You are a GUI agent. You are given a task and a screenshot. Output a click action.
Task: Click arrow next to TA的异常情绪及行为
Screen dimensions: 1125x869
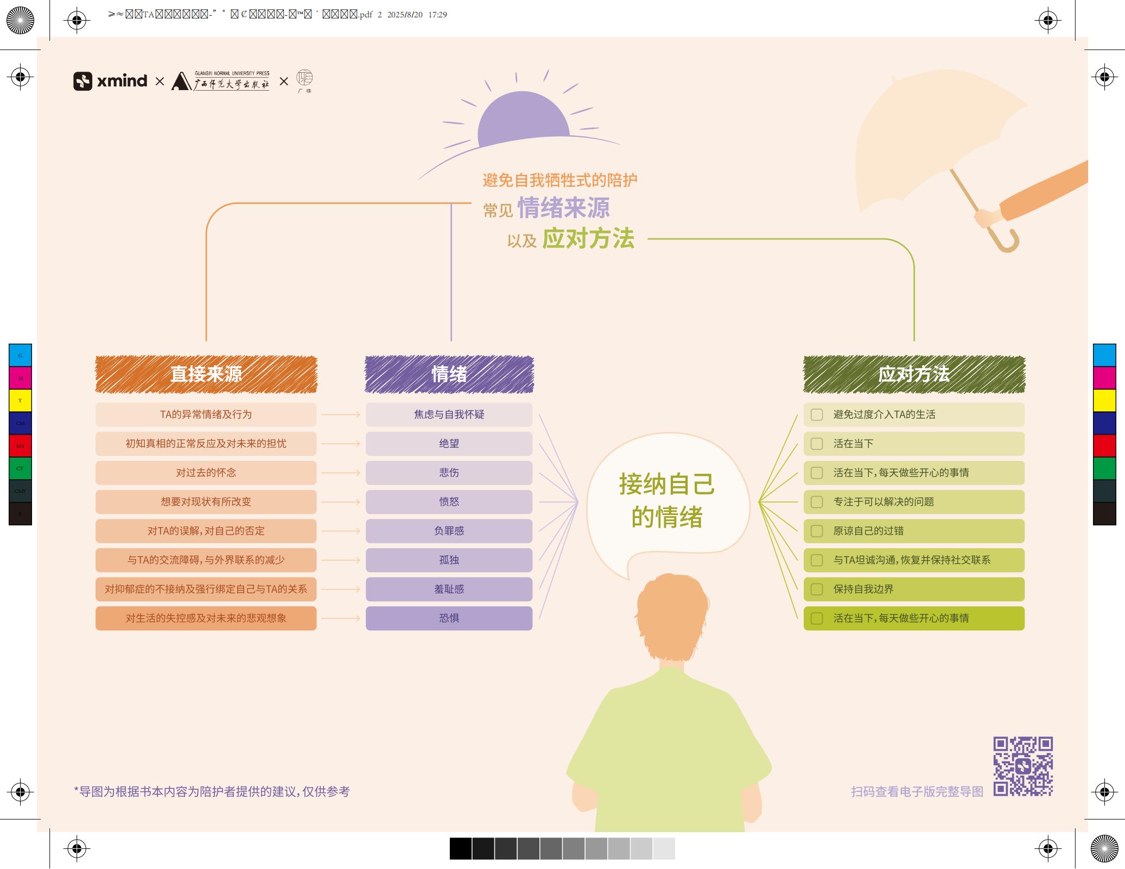click(x=341, y=415)
